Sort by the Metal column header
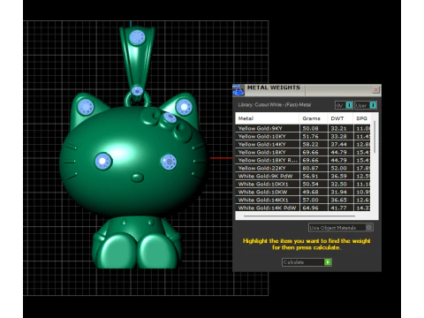Image resolution: width=424 pixels, height=318 pixels. click(267, 118)
